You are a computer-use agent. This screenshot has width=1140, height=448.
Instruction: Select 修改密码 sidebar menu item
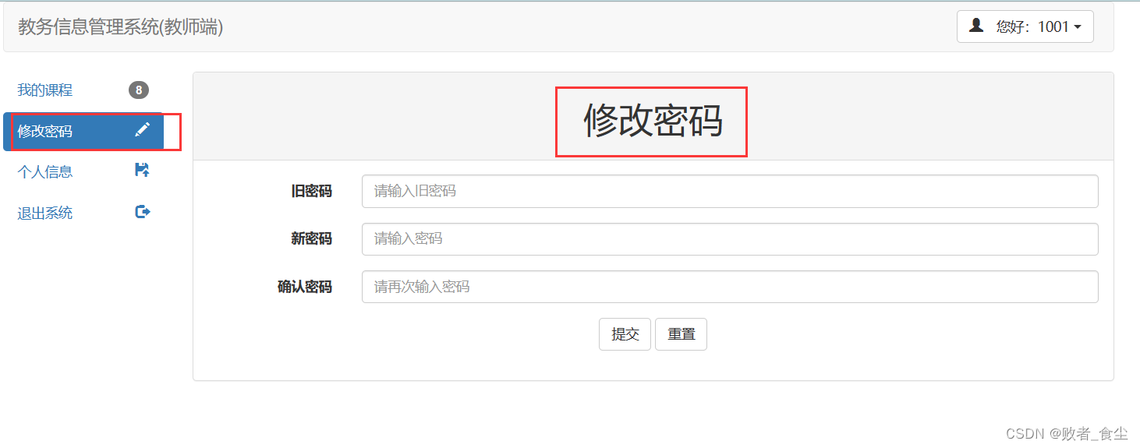click(83, 131)
